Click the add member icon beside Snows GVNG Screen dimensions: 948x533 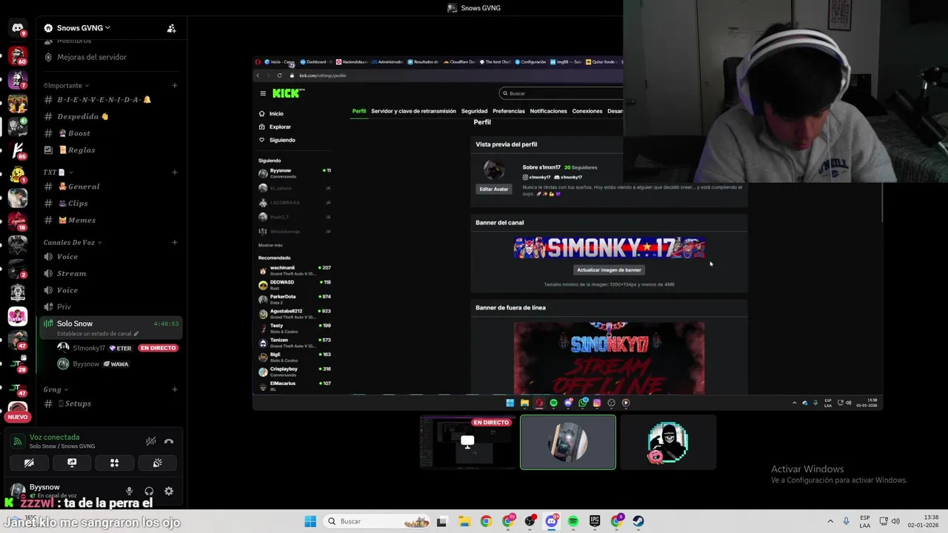(171, 28)
